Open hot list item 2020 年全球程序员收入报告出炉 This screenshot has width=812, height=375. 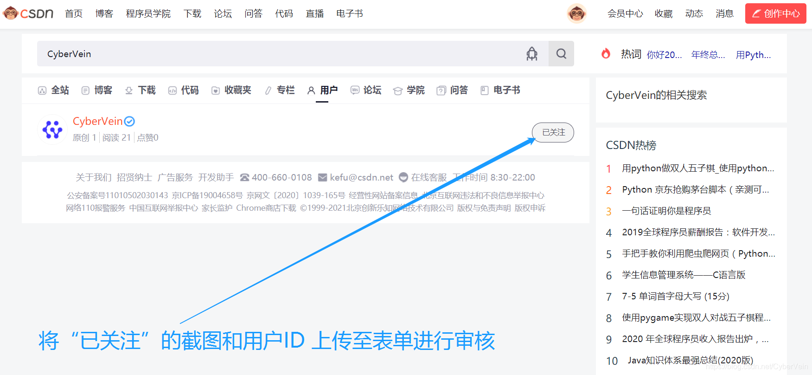tap(695, 339)
